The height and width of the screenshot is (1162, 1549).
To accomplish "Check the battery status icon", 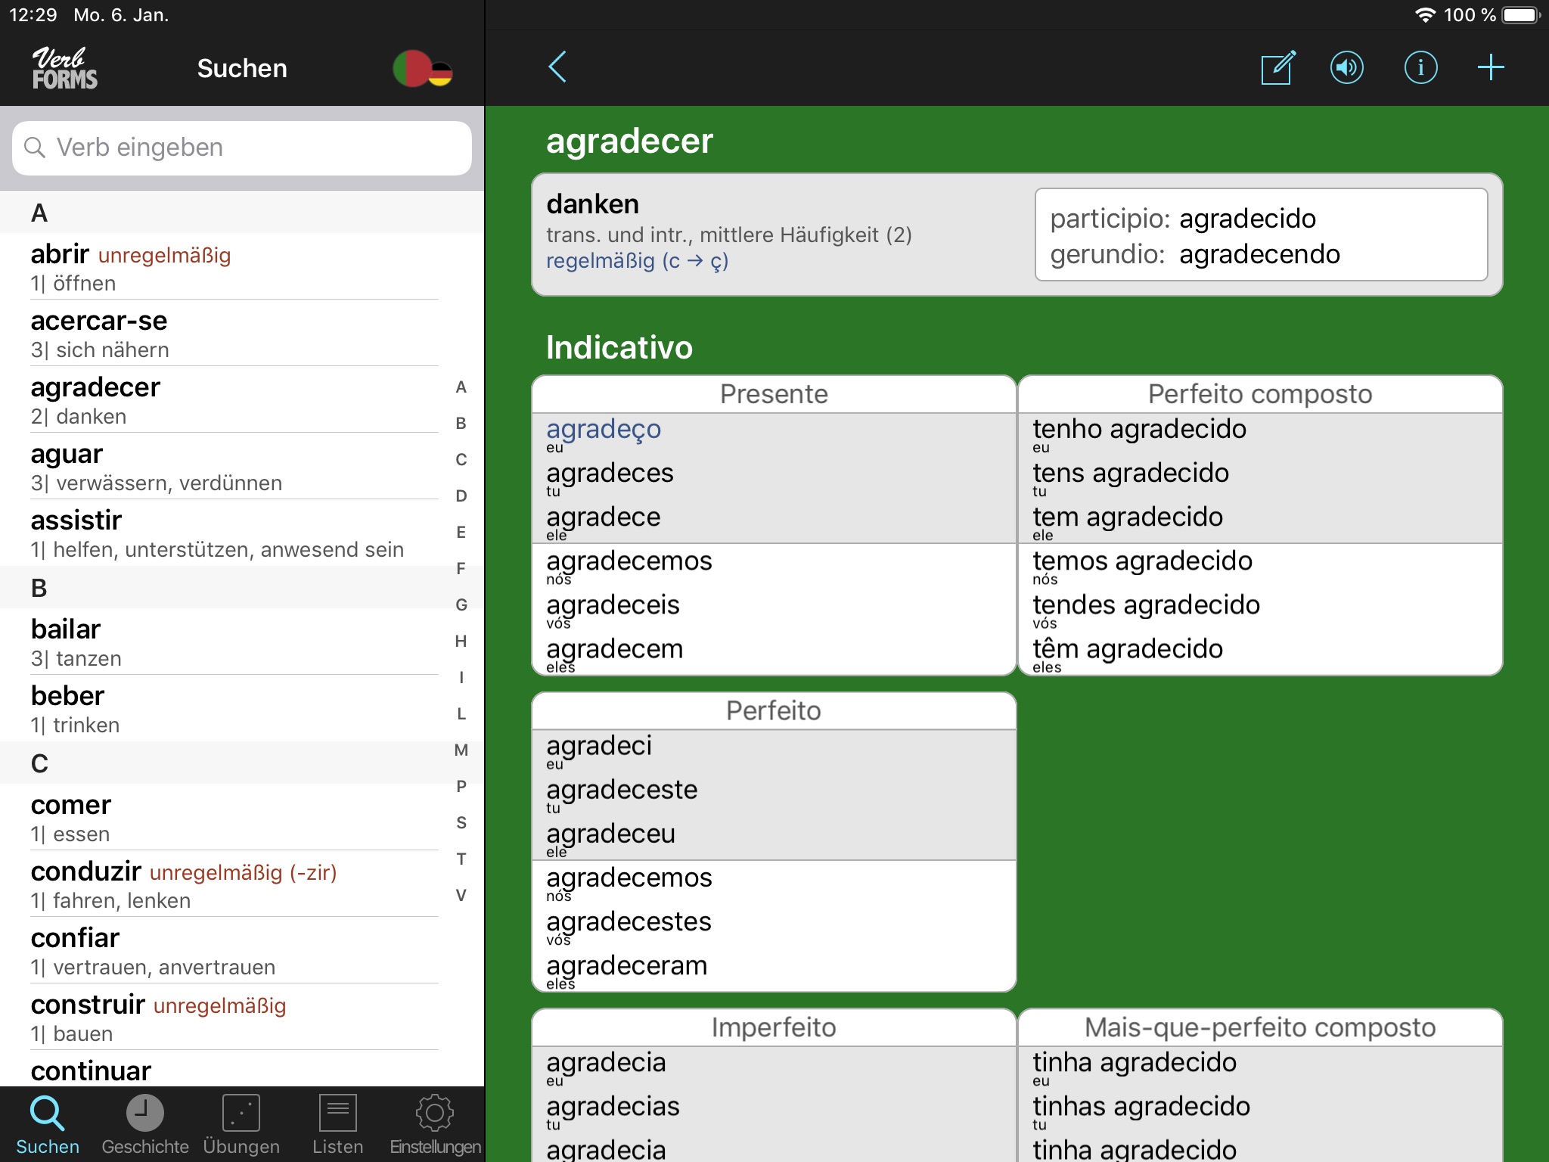I will click(1521, 15).
